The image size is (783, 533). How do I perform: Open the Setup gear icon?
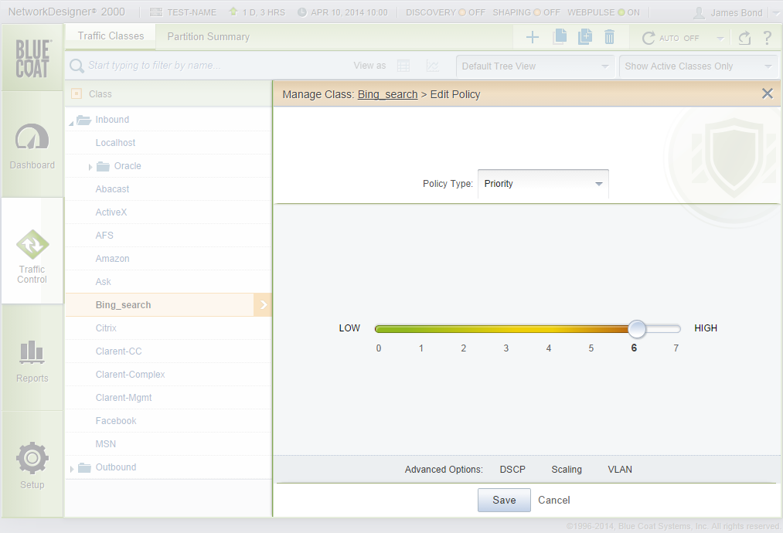(32, 457)
